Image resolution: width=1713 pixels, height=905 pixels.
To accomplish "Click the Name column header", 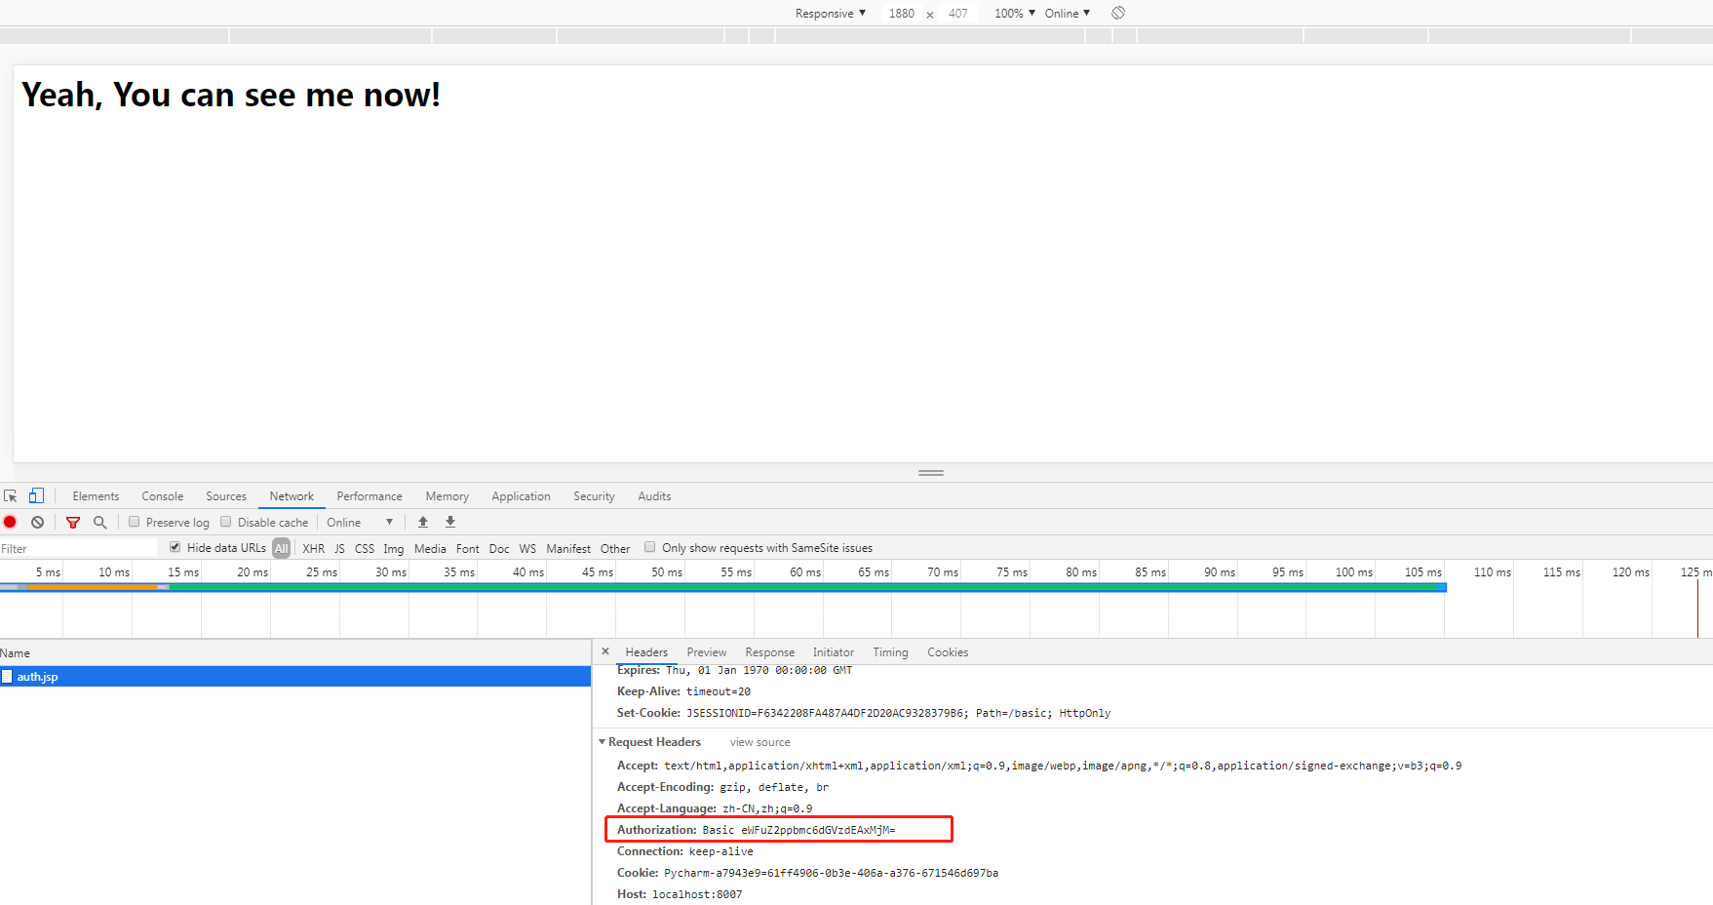I will 295,653.
